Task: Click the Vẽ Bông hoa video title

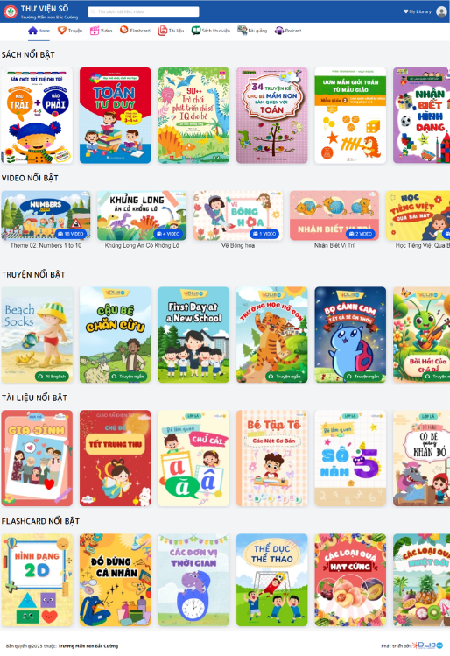Action: point(238,246)
